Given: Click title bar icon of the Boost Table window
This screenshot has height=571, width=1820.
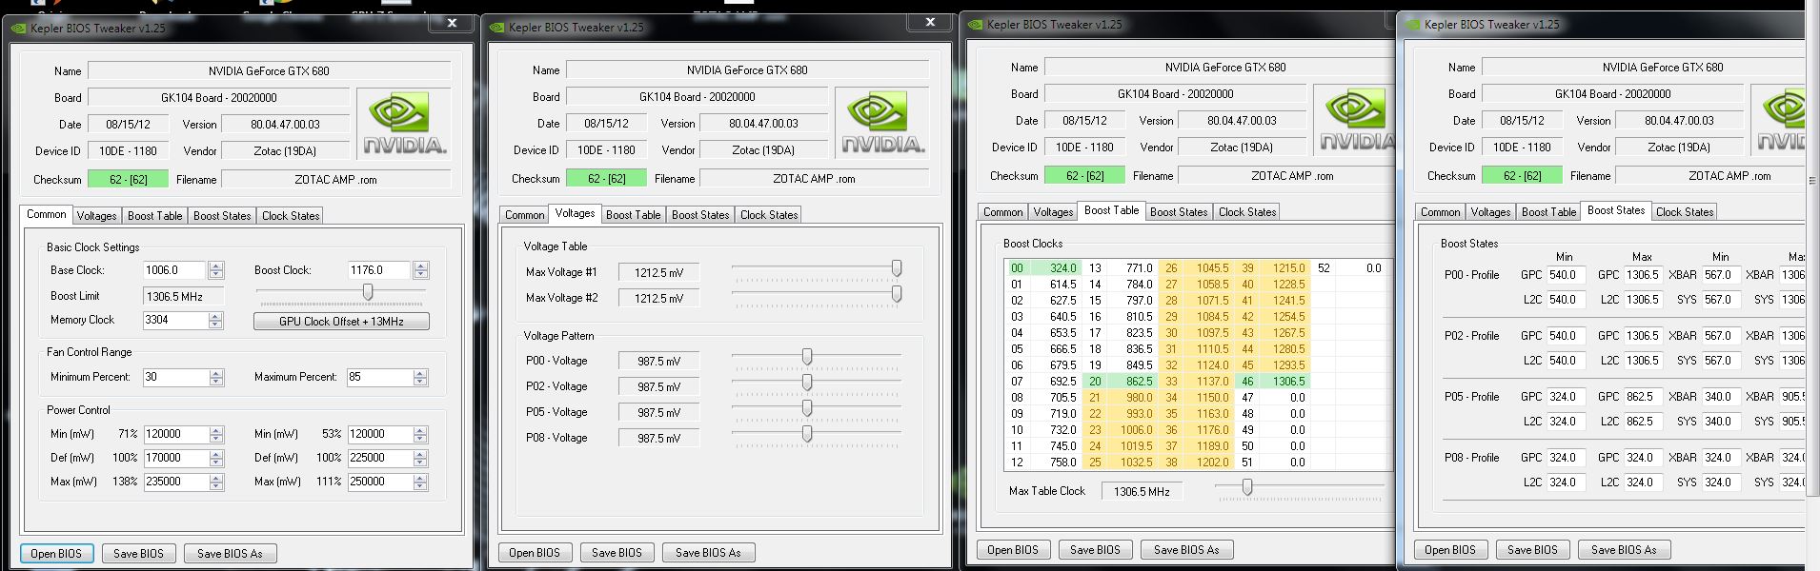Looking at the screenshot, I should (975, 25).
